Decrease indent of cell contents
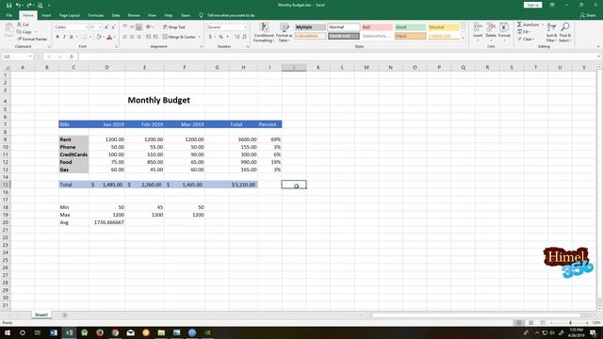 click(x=148, y=37)
